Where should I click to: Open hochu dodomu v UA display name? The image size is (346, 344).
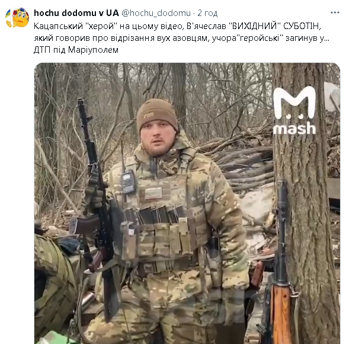(x=76, y=13)
